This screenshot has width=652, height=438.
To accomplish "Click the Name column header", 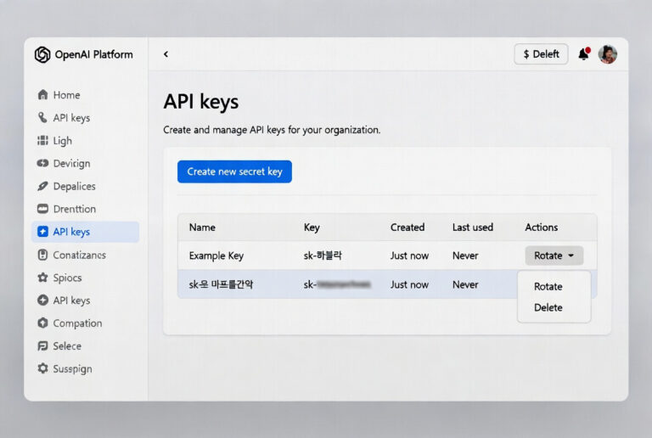I will click(x=202, y=227).
